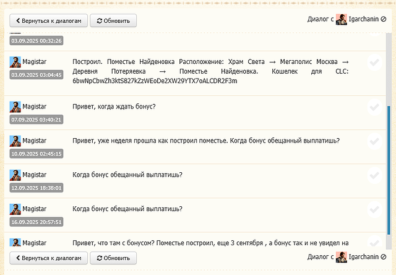Click Magistar name on 'когда ждать бонус' message
This screenshot has height=275, width=396.
click(x=35, y=107)
